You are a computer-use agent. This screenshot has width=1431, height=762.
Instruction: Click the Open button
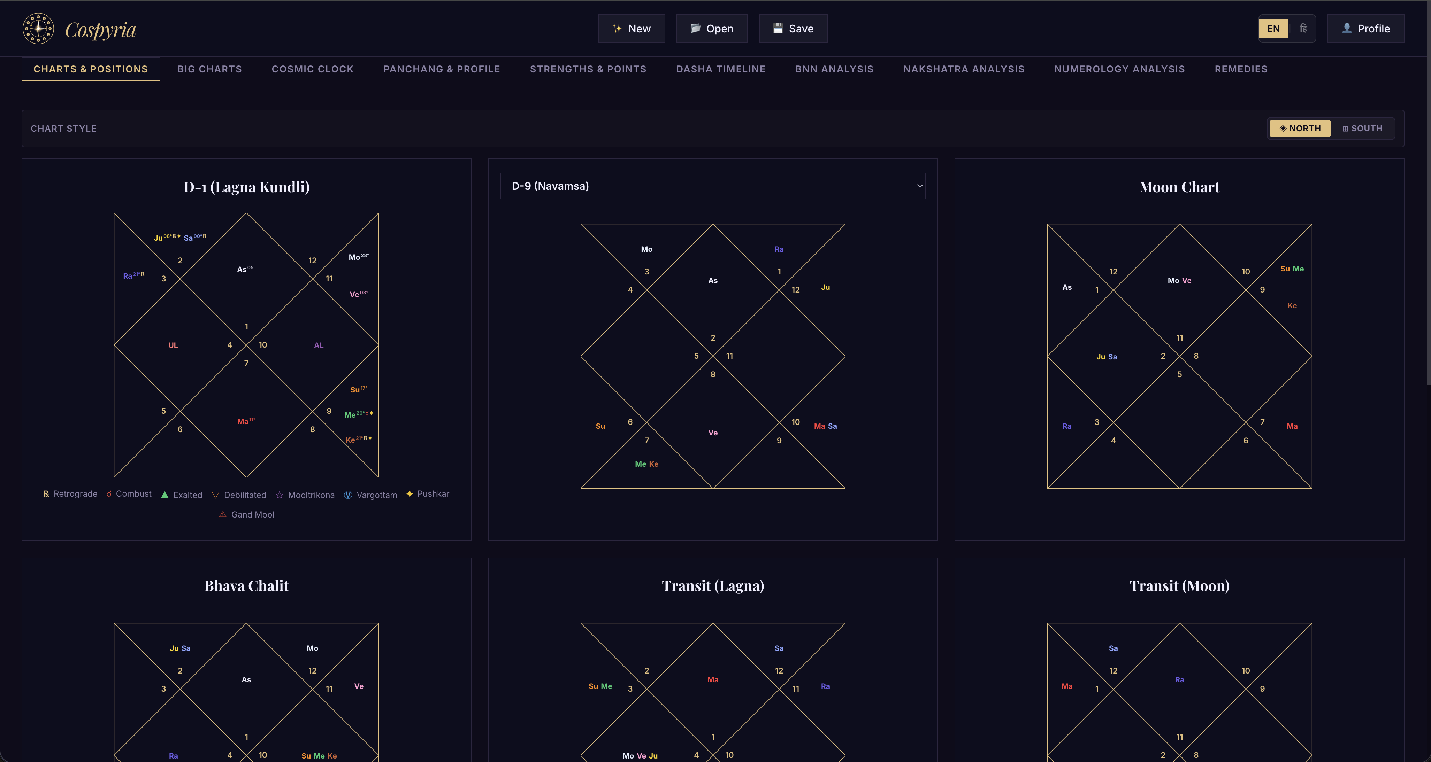click(712, 29)
